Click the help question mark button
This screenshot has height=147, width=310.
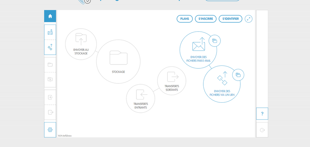click(262, 114)
